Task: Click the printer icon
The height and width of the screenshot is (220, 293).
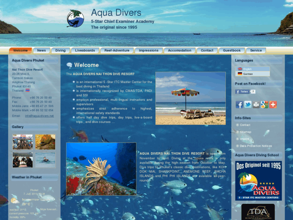Action: click(256, 105)
